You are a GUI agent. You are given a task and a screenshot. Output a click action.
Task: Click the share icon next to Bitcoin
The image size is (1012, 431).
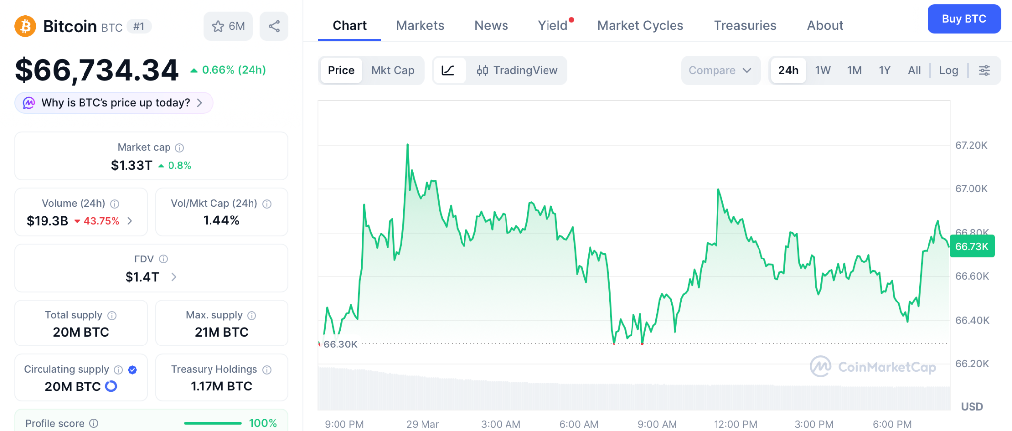tap(274, 26)
